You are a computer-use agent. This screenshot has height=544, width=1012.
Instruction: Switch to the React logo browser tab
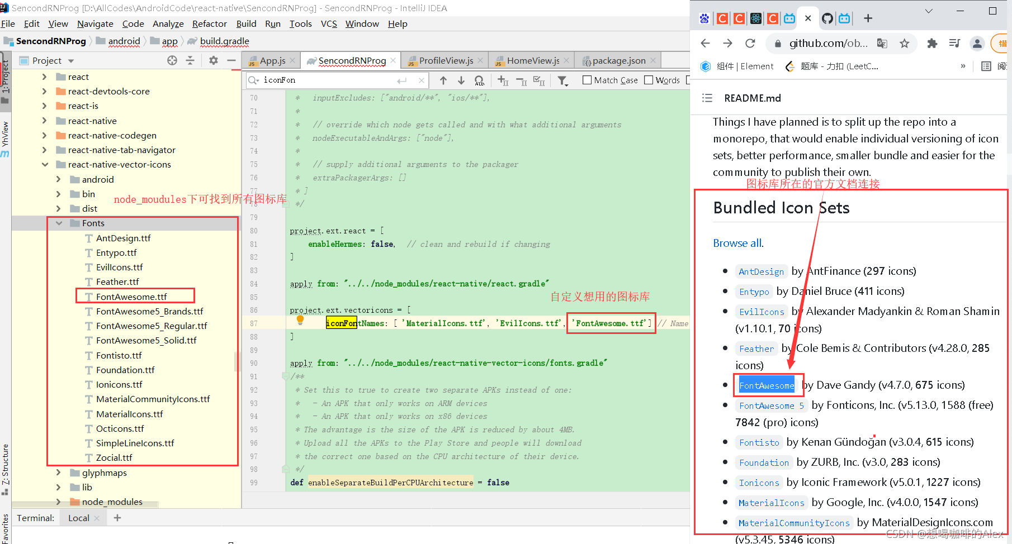click(x=756, y=18)
